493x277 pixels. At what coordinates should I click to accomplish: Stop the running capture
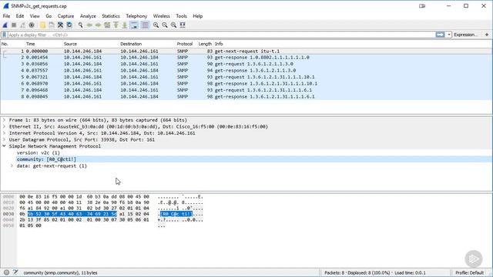14,25
